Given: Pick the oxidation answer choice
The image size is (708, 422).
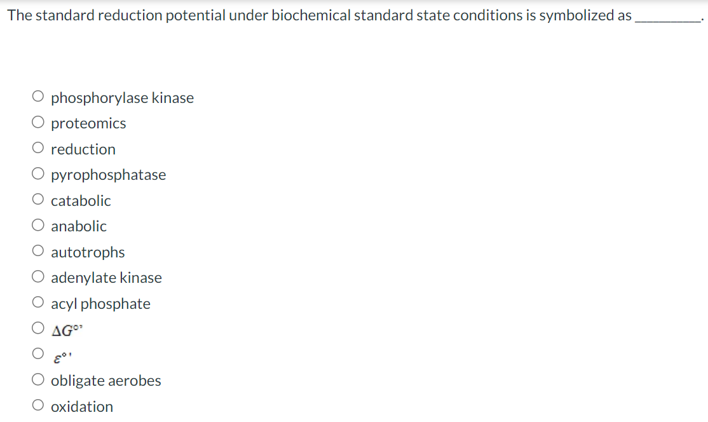Looking at the screenshot, I should point(37,404).
